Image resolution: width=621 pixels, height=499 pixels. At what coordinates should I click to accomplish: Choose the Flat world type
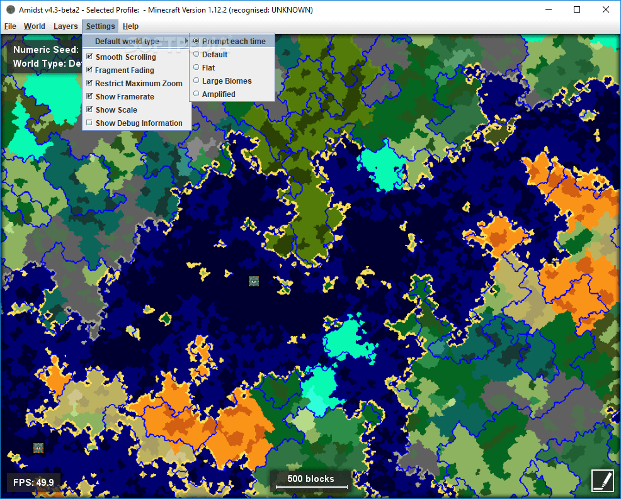pyautogui.click(x=232, y=68)
